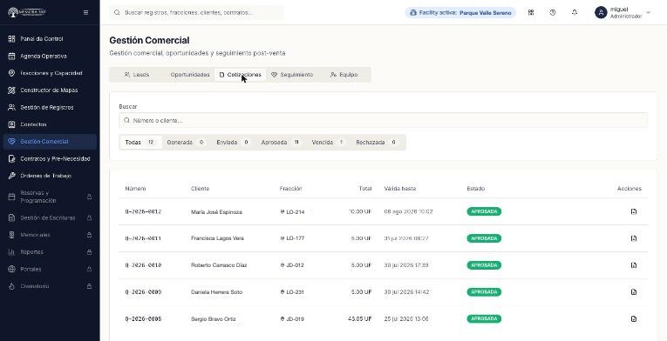Screen dimensions: 667x341
Task: Filter quotes by Rechazada status
Action: tap(377, 143)
